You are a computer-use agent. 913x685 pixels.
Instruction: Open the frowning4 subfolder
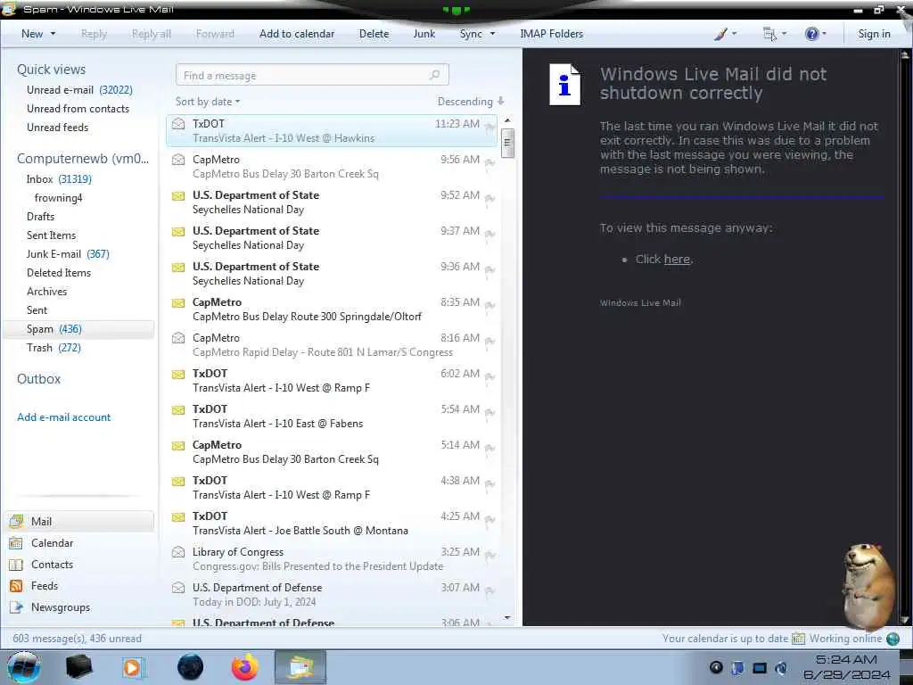(58, 198)
